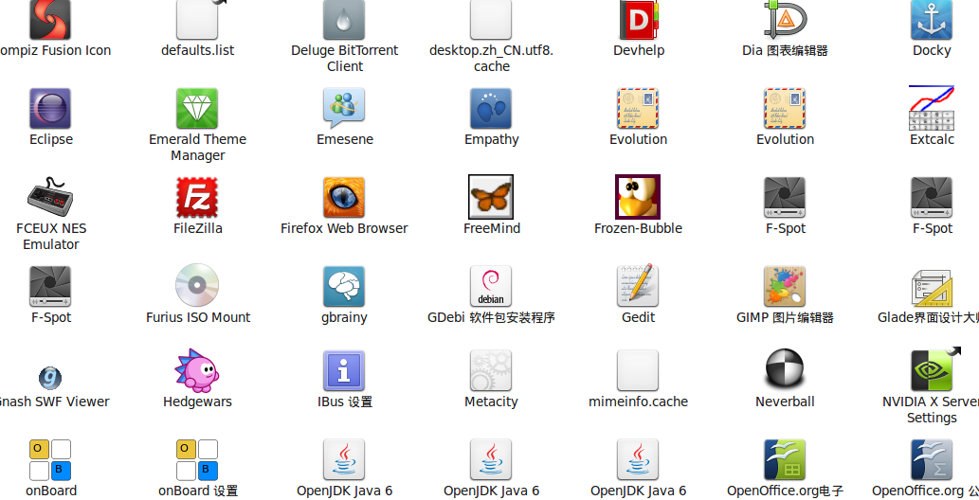Open the OpenOffice.org formula sigma icon
This screenshot has height=500, width=979.
tap(932, 460)
